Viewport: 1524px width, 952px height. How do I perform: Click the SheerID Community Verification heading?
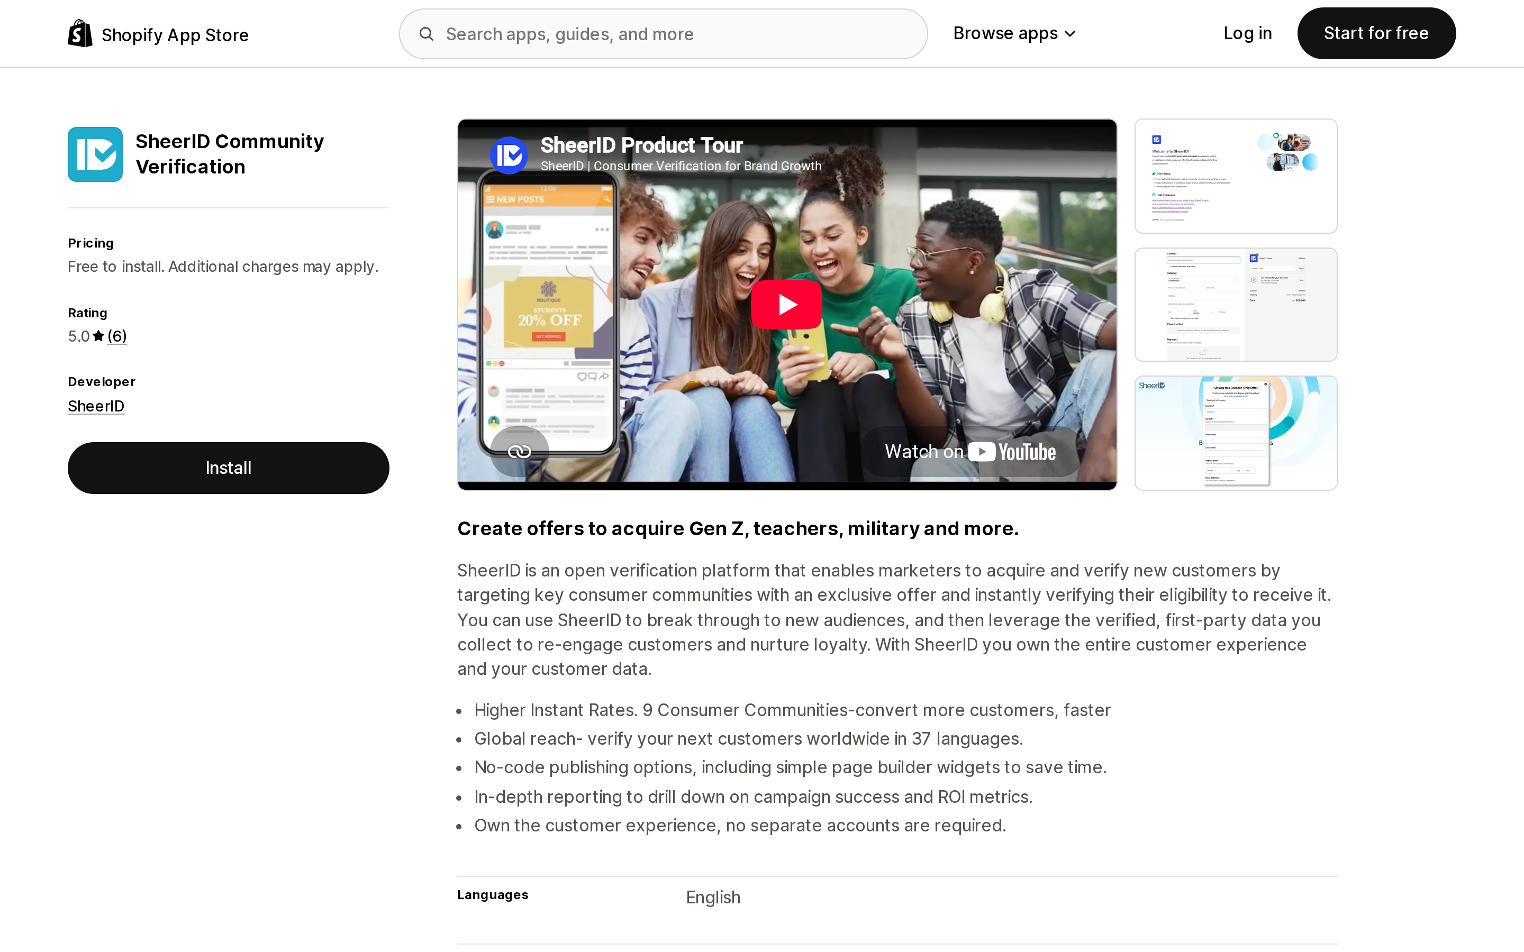coord(230,153)
